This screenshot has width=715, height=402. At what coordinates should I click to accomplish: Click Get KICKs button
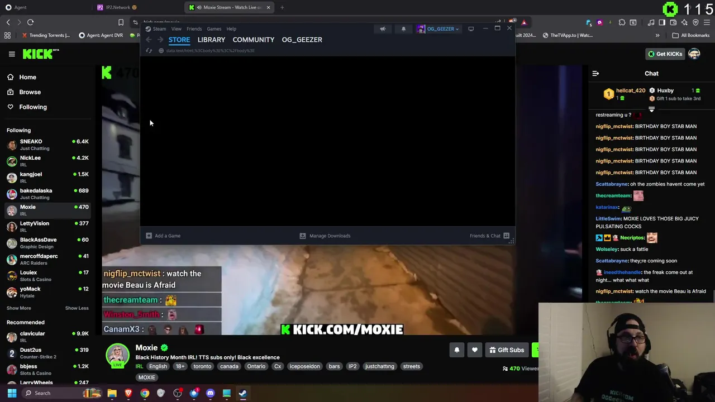tap(665, 54)
